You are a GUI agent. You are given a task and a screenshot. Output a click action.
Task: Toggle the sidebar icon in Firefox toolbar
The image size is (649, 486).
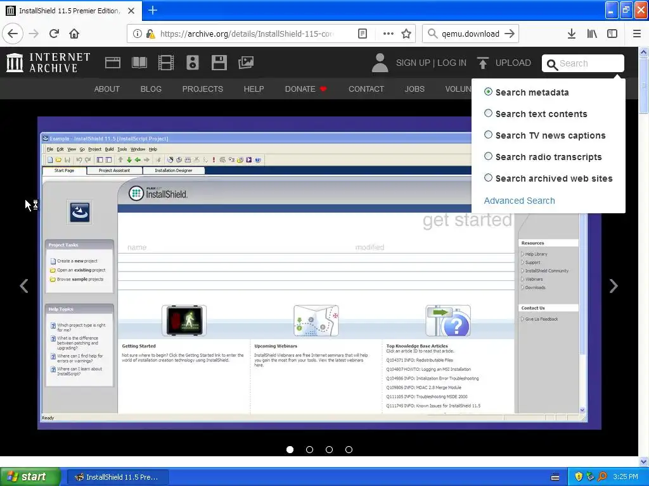click(x=612, y=34)
